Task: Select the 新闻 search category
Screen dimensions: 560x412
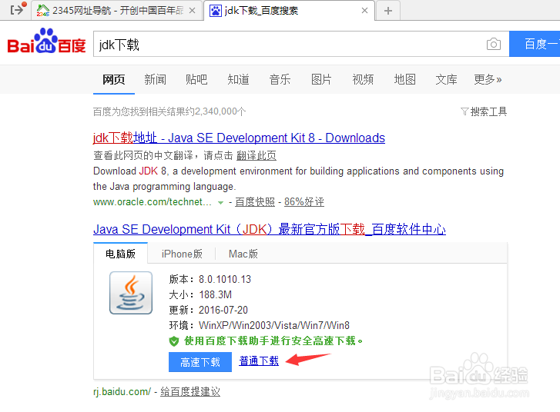Action: tap(155, 79)
